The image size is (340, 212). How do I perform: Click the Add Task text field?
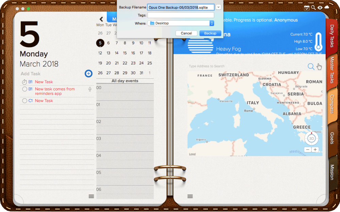[x=52, y=74]
